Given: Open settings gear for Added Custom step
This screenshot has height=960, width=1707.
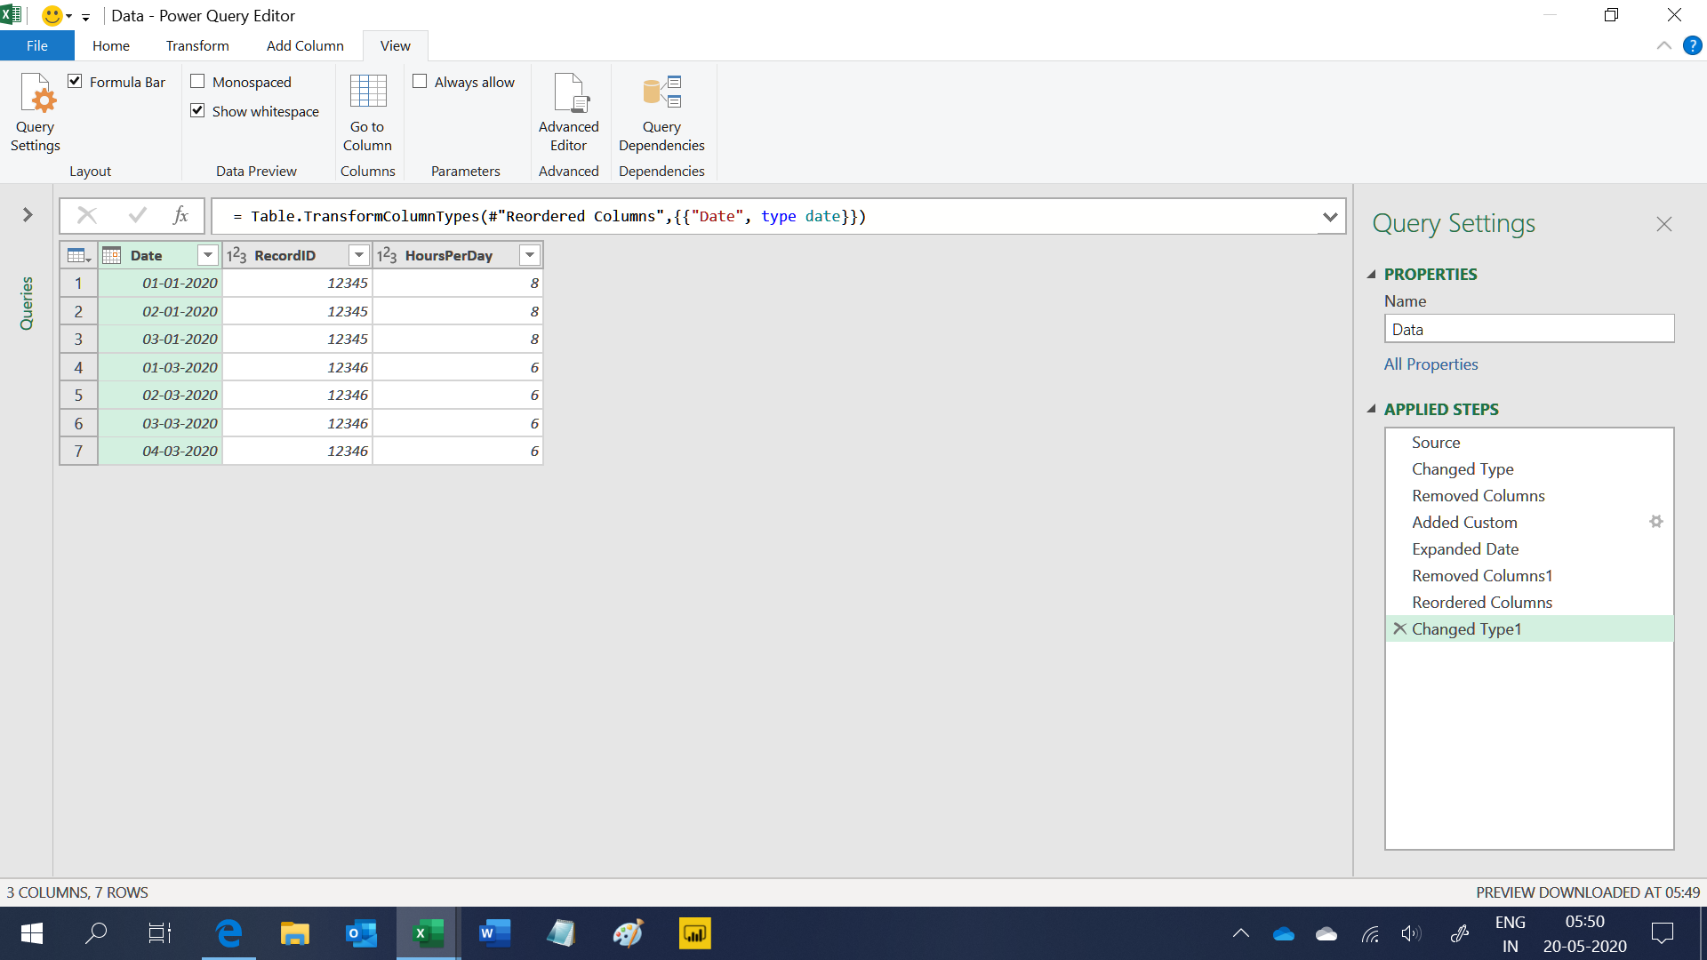Looking at the screenshot, I should click(1655, 522).
